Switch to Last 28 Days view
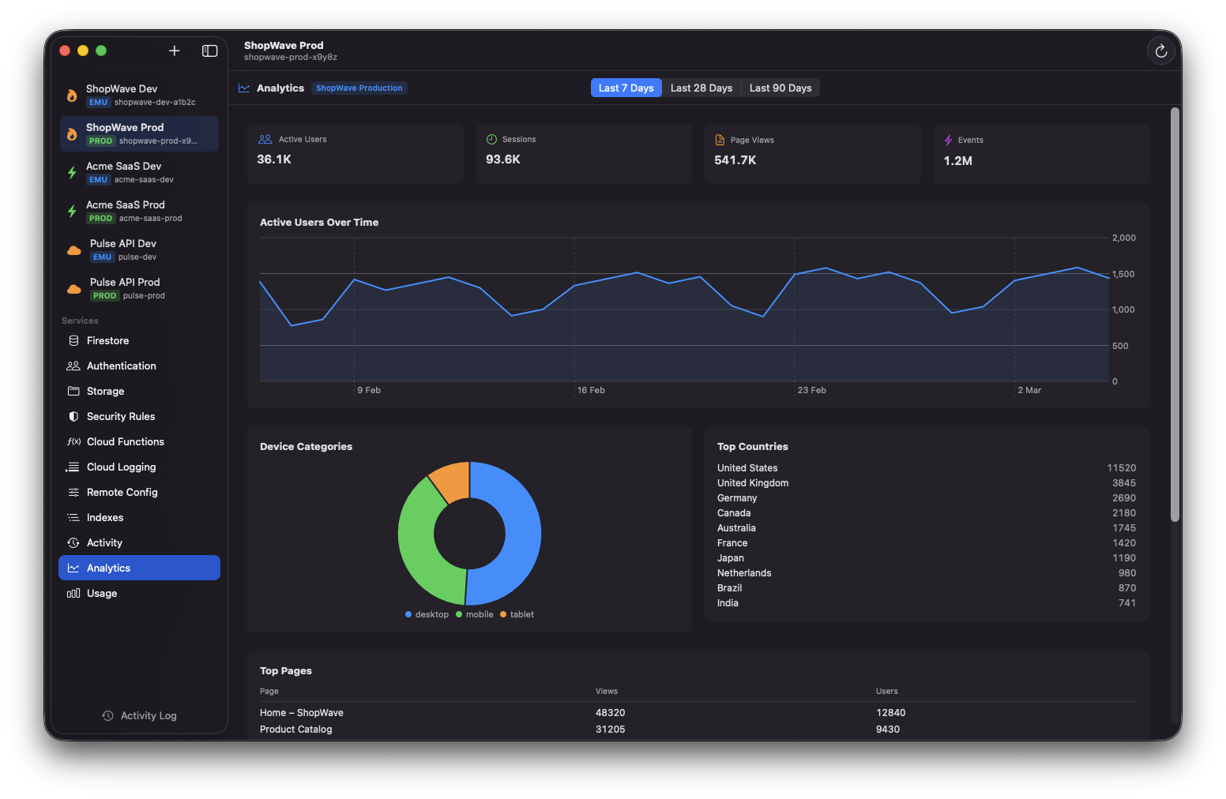 [701, 88]
